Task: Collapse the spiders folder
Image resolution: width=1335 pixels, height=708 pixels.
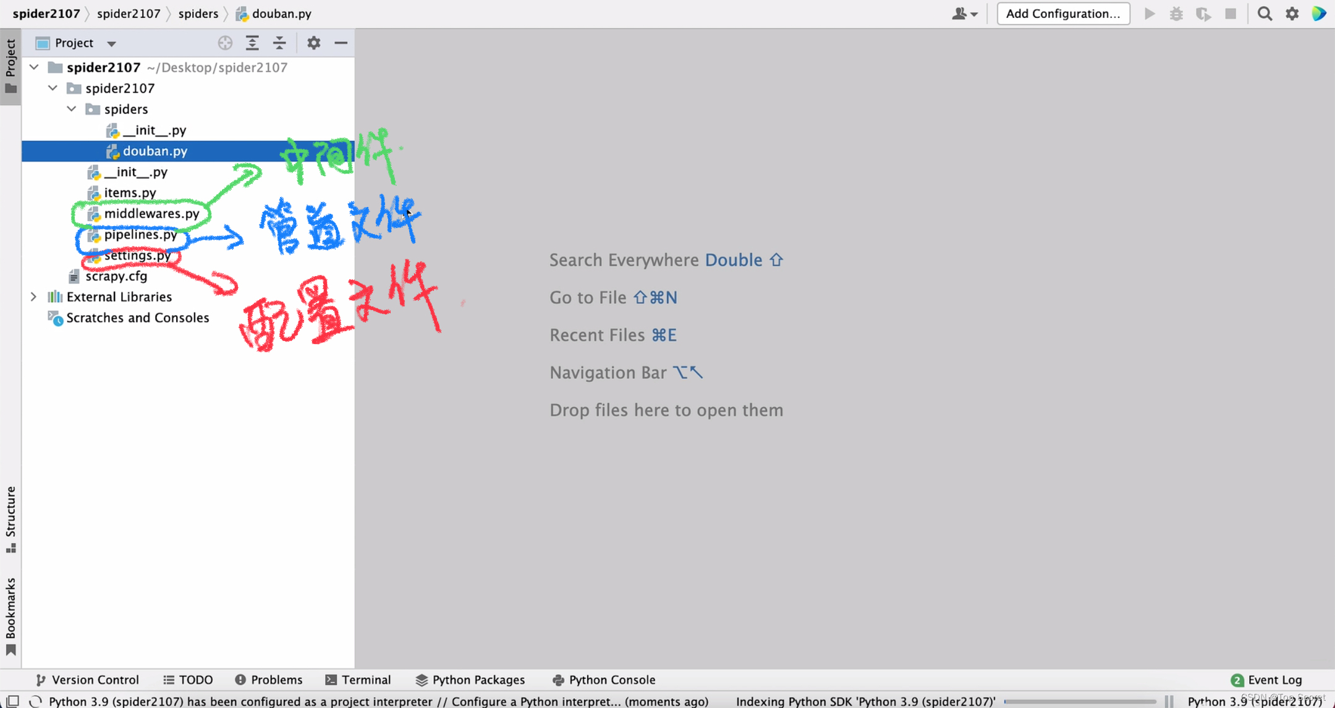Action: [72, 109]
